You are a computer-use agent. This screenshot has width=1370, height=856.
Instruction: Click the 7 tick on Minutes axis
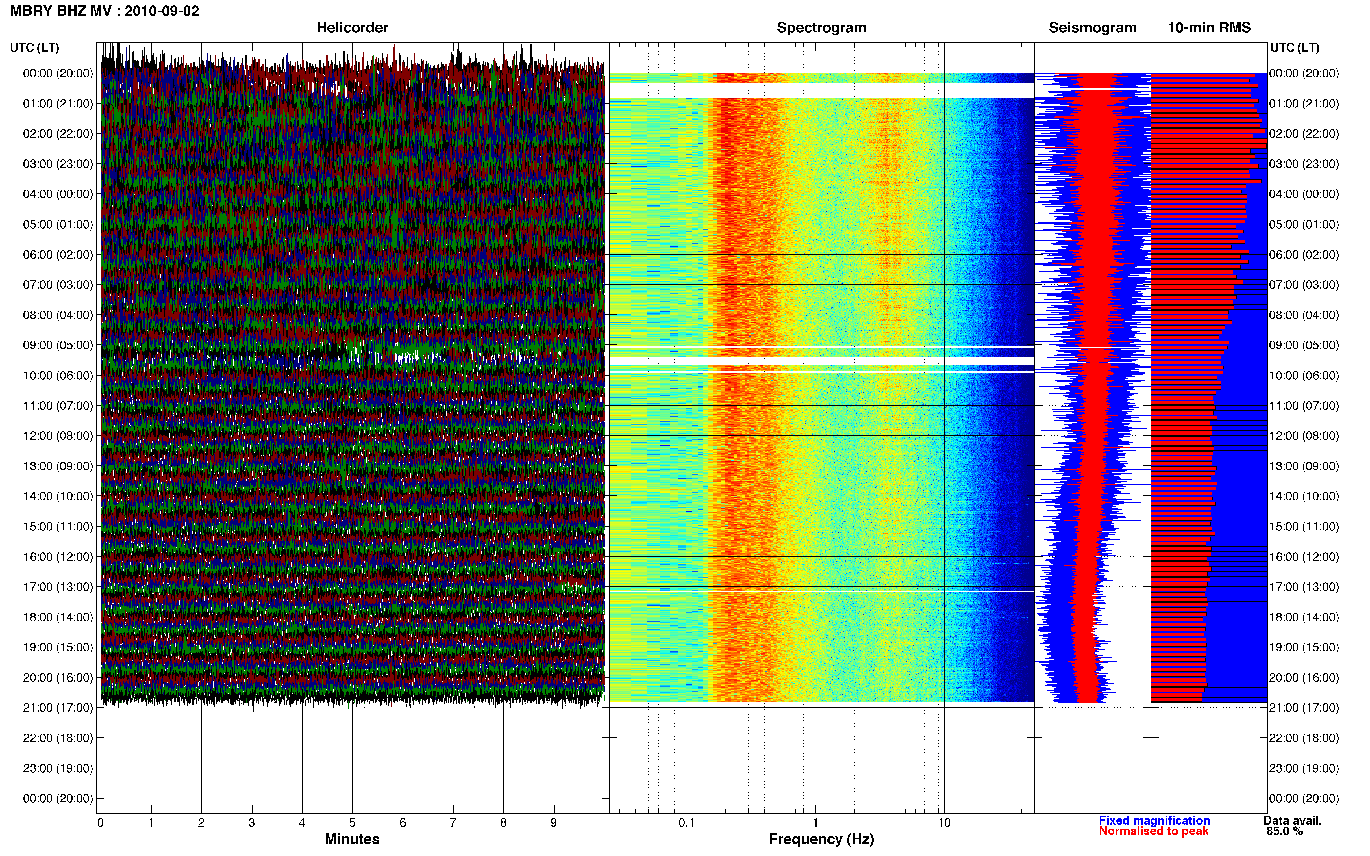coord(453,823)
